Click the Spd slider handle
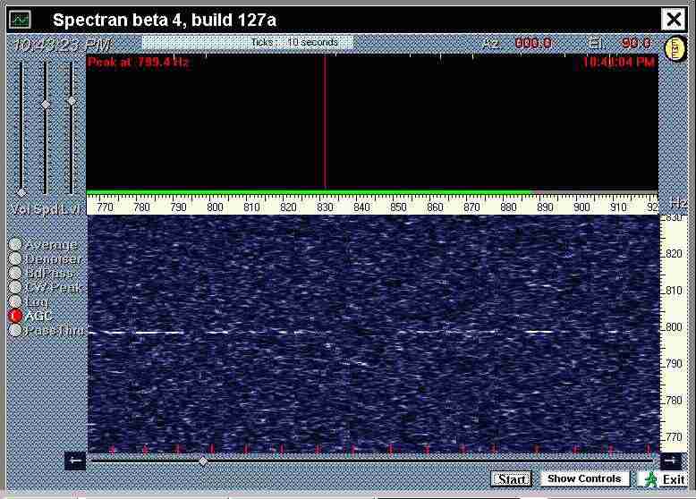The height and width of the screenshot is (499, 696). click(x=46, y=105)
